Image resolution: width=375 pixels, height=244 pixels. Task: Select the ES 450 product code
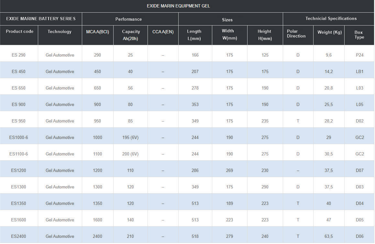(18, 71)
